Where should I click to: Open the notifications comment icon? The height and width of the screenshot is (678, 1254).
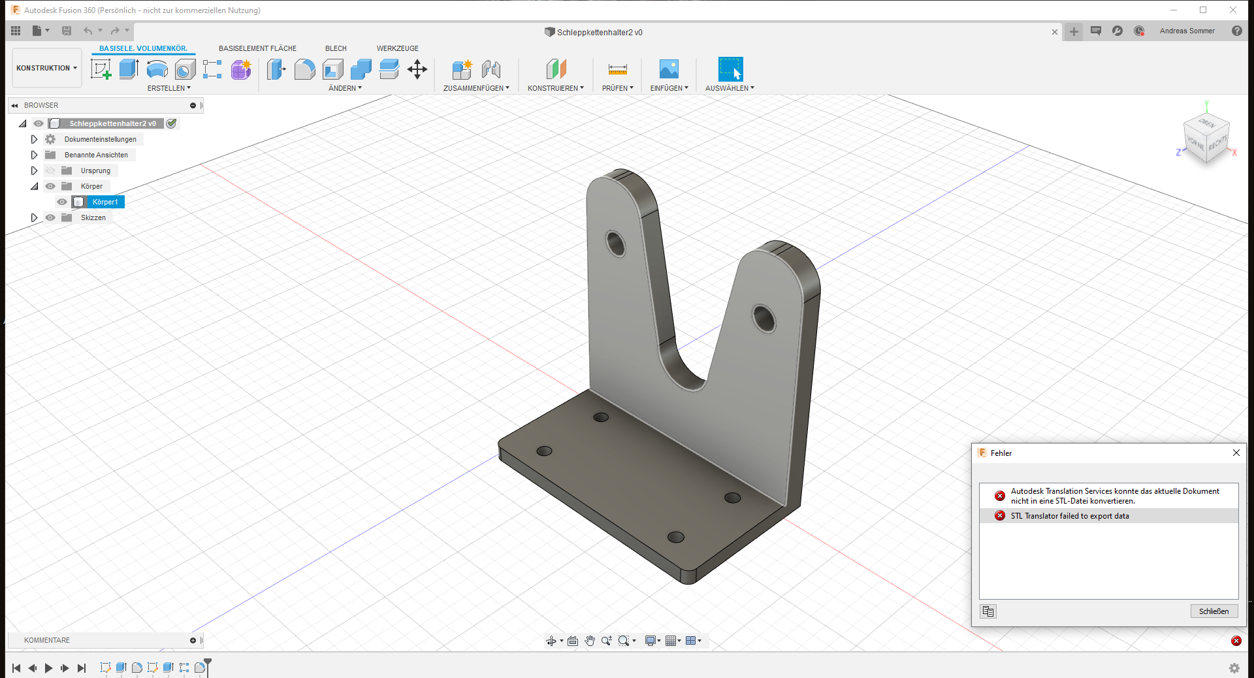point(1096,31)
